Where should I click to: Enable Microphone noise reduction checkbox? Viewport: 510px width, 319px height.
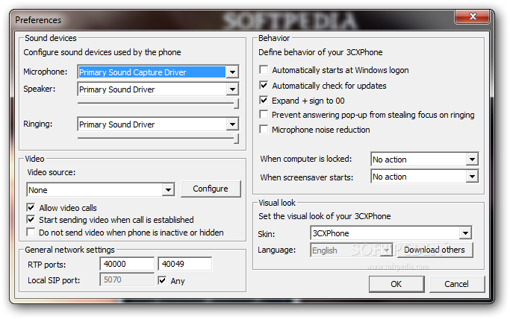click(x=264, y=130)
